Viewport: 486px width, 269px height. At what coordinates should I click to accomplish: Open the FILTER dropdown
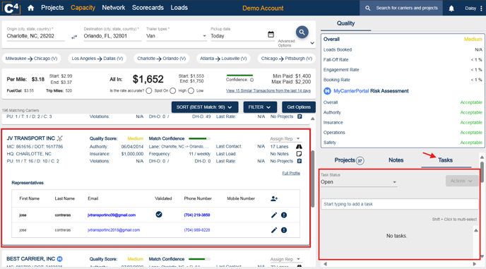(x=260, y=107)
